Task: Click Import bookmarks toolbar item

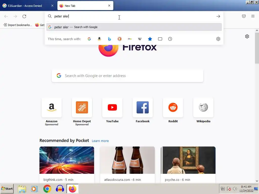Action: (x=18, y=25)
